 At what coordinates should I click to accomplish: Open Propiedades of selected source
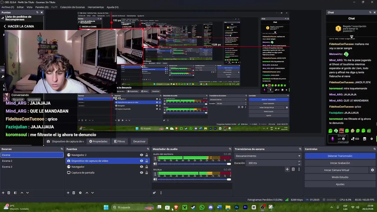tap(98, 141)
